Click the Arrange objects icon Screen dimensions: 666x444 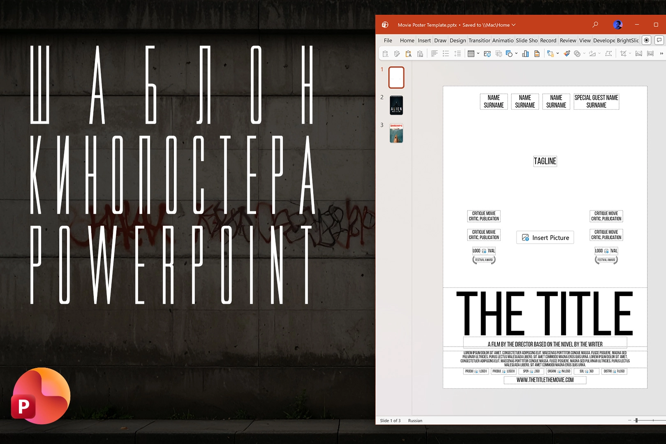pos(550,54)
